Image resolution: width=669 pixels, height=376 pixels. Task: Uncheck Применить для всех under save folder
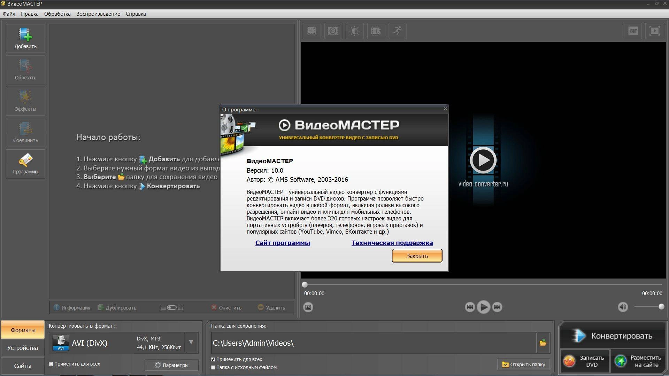click(213, 359)
